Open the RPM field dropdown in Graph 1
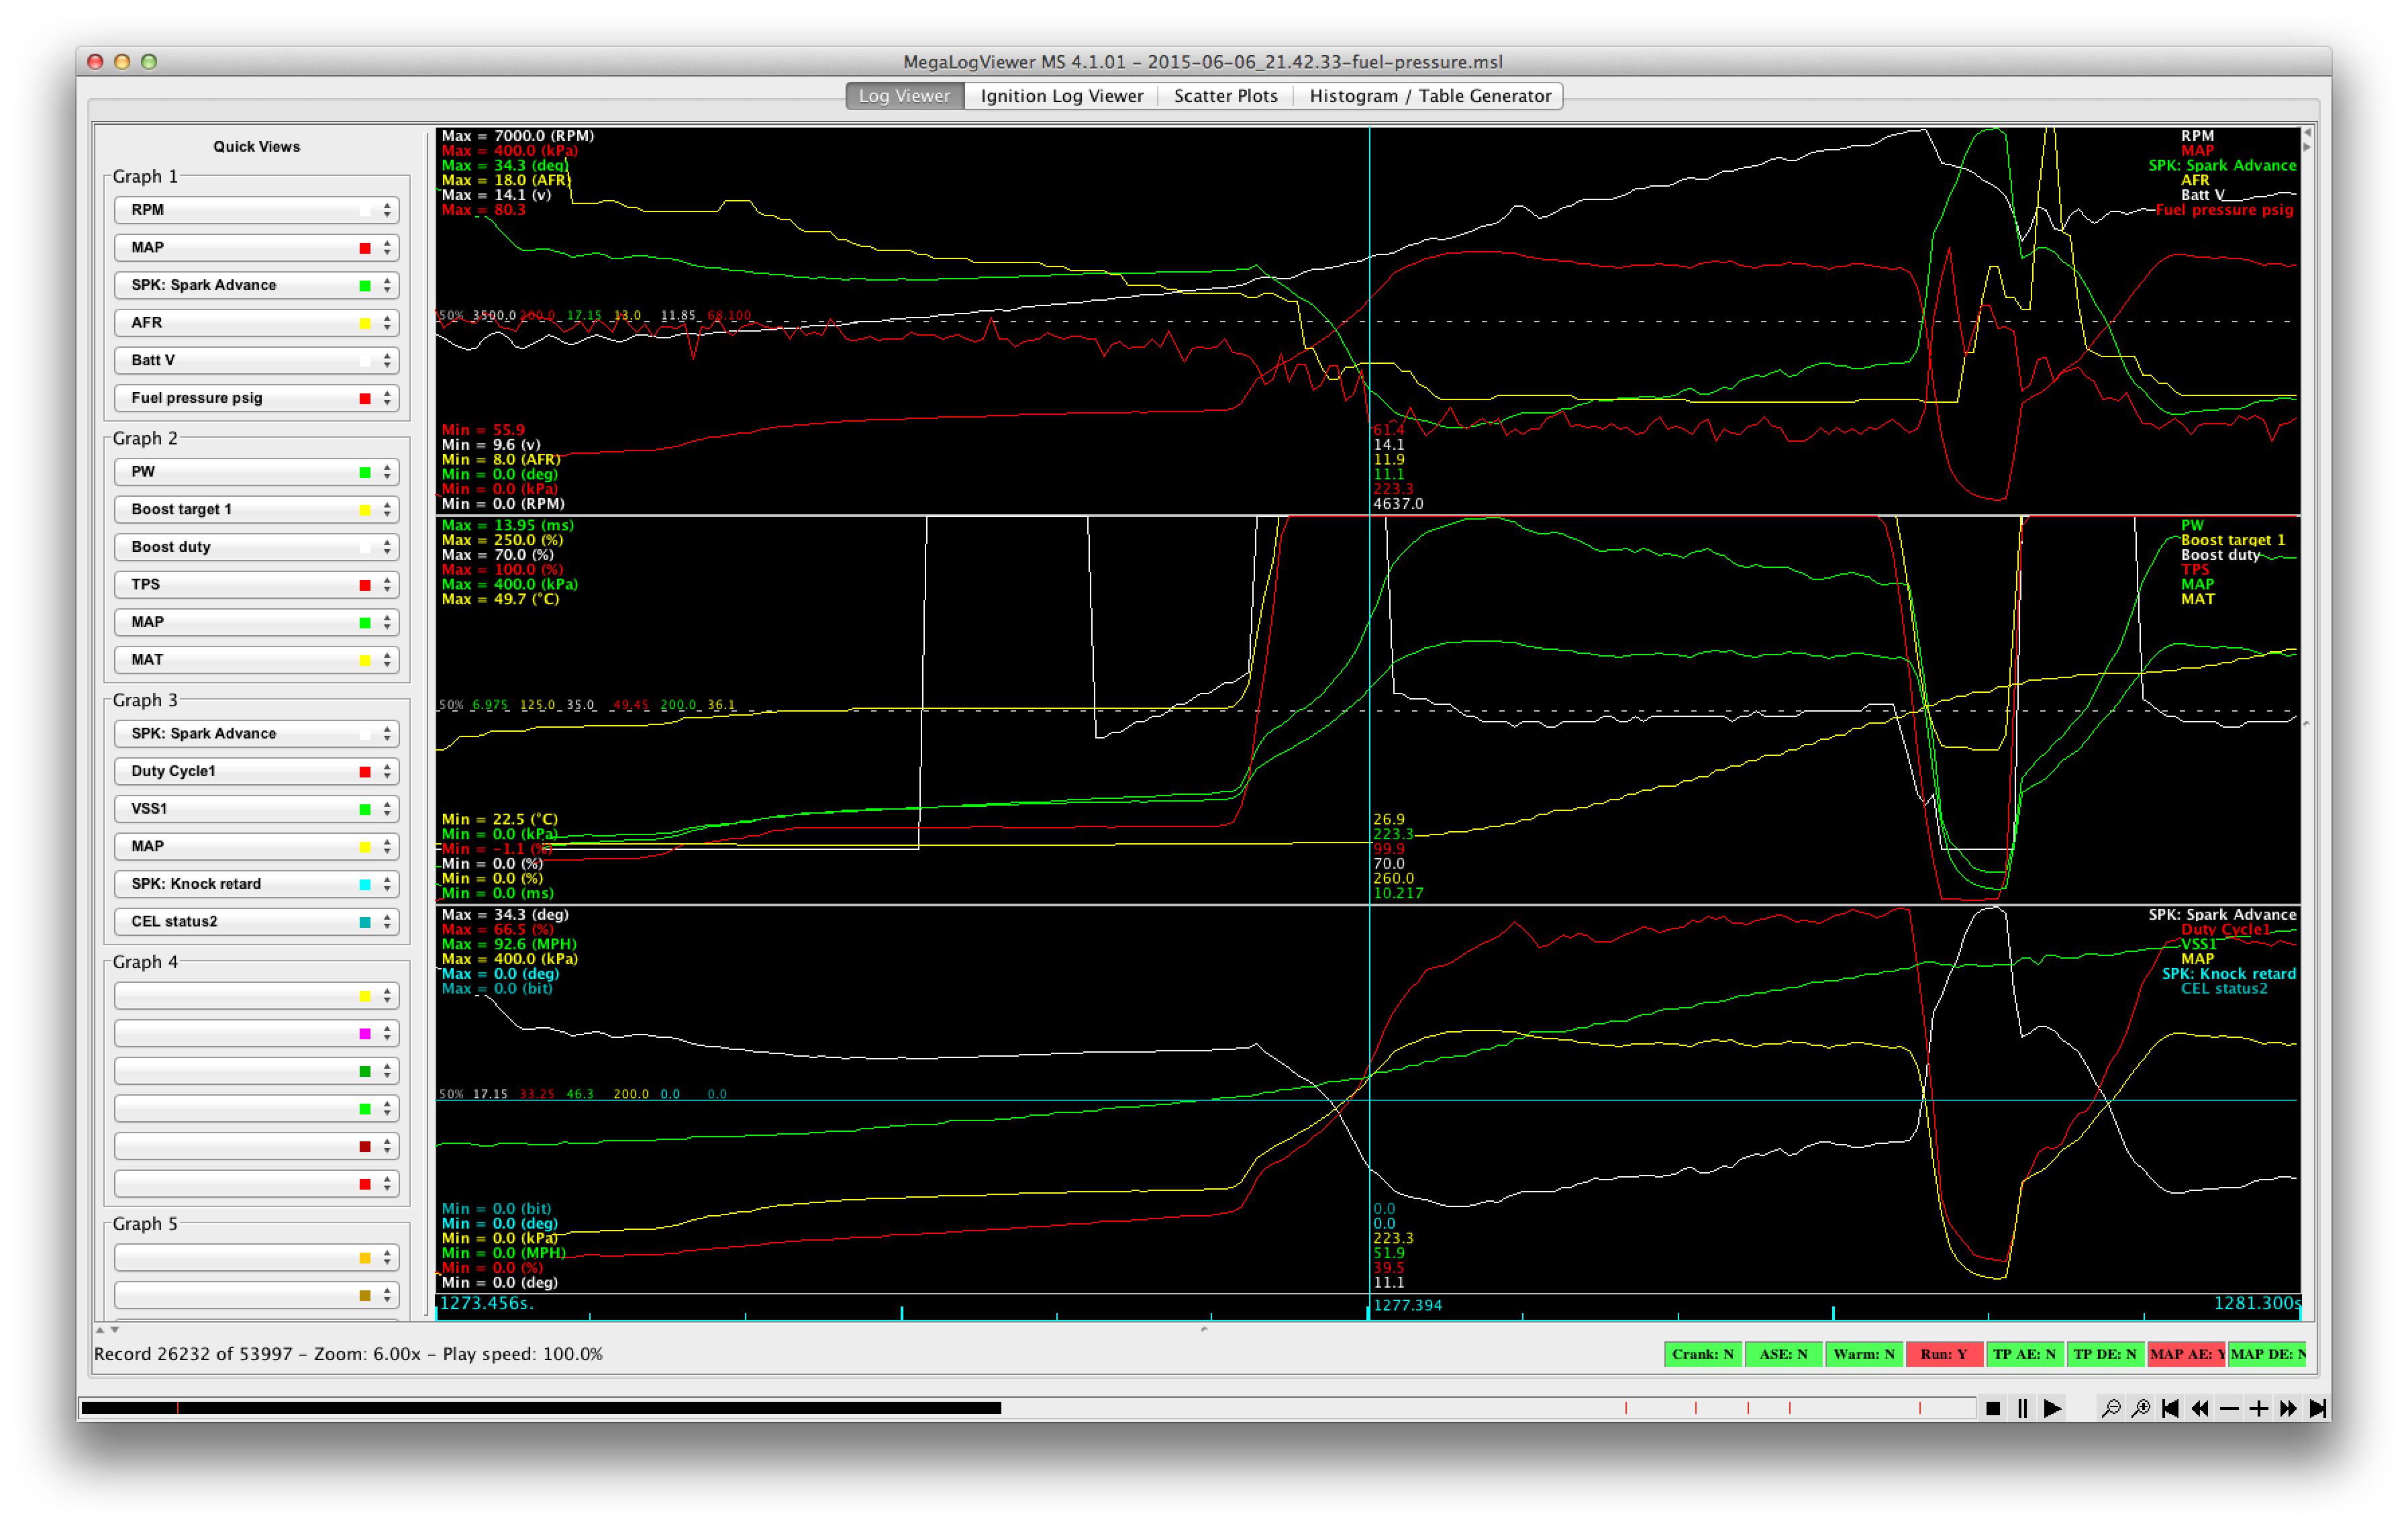This screenshot has width=2408, height=1528. (257, 210)
